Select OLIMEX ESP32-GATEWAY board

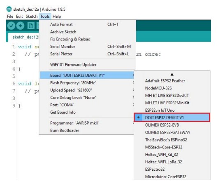172,132
